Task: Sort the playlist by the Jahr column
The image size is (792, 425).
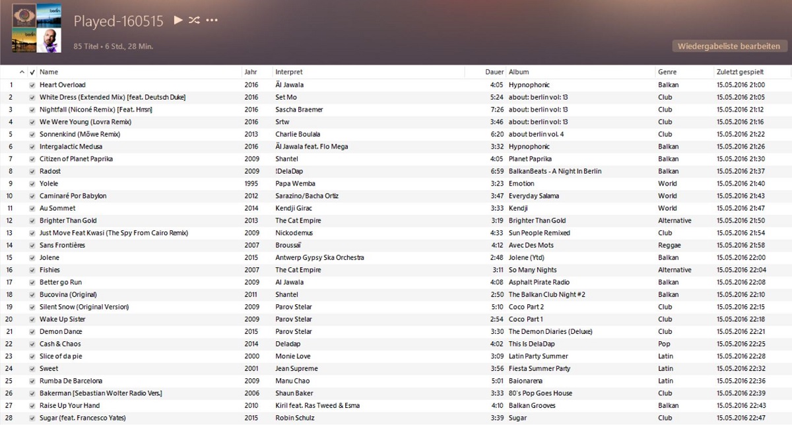Action: click(249, 71)
